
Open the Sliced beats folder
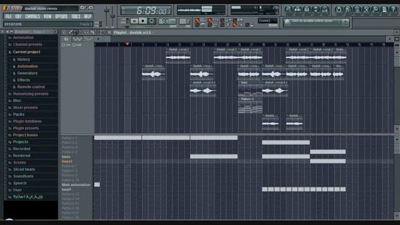click(x=24, y=169)
